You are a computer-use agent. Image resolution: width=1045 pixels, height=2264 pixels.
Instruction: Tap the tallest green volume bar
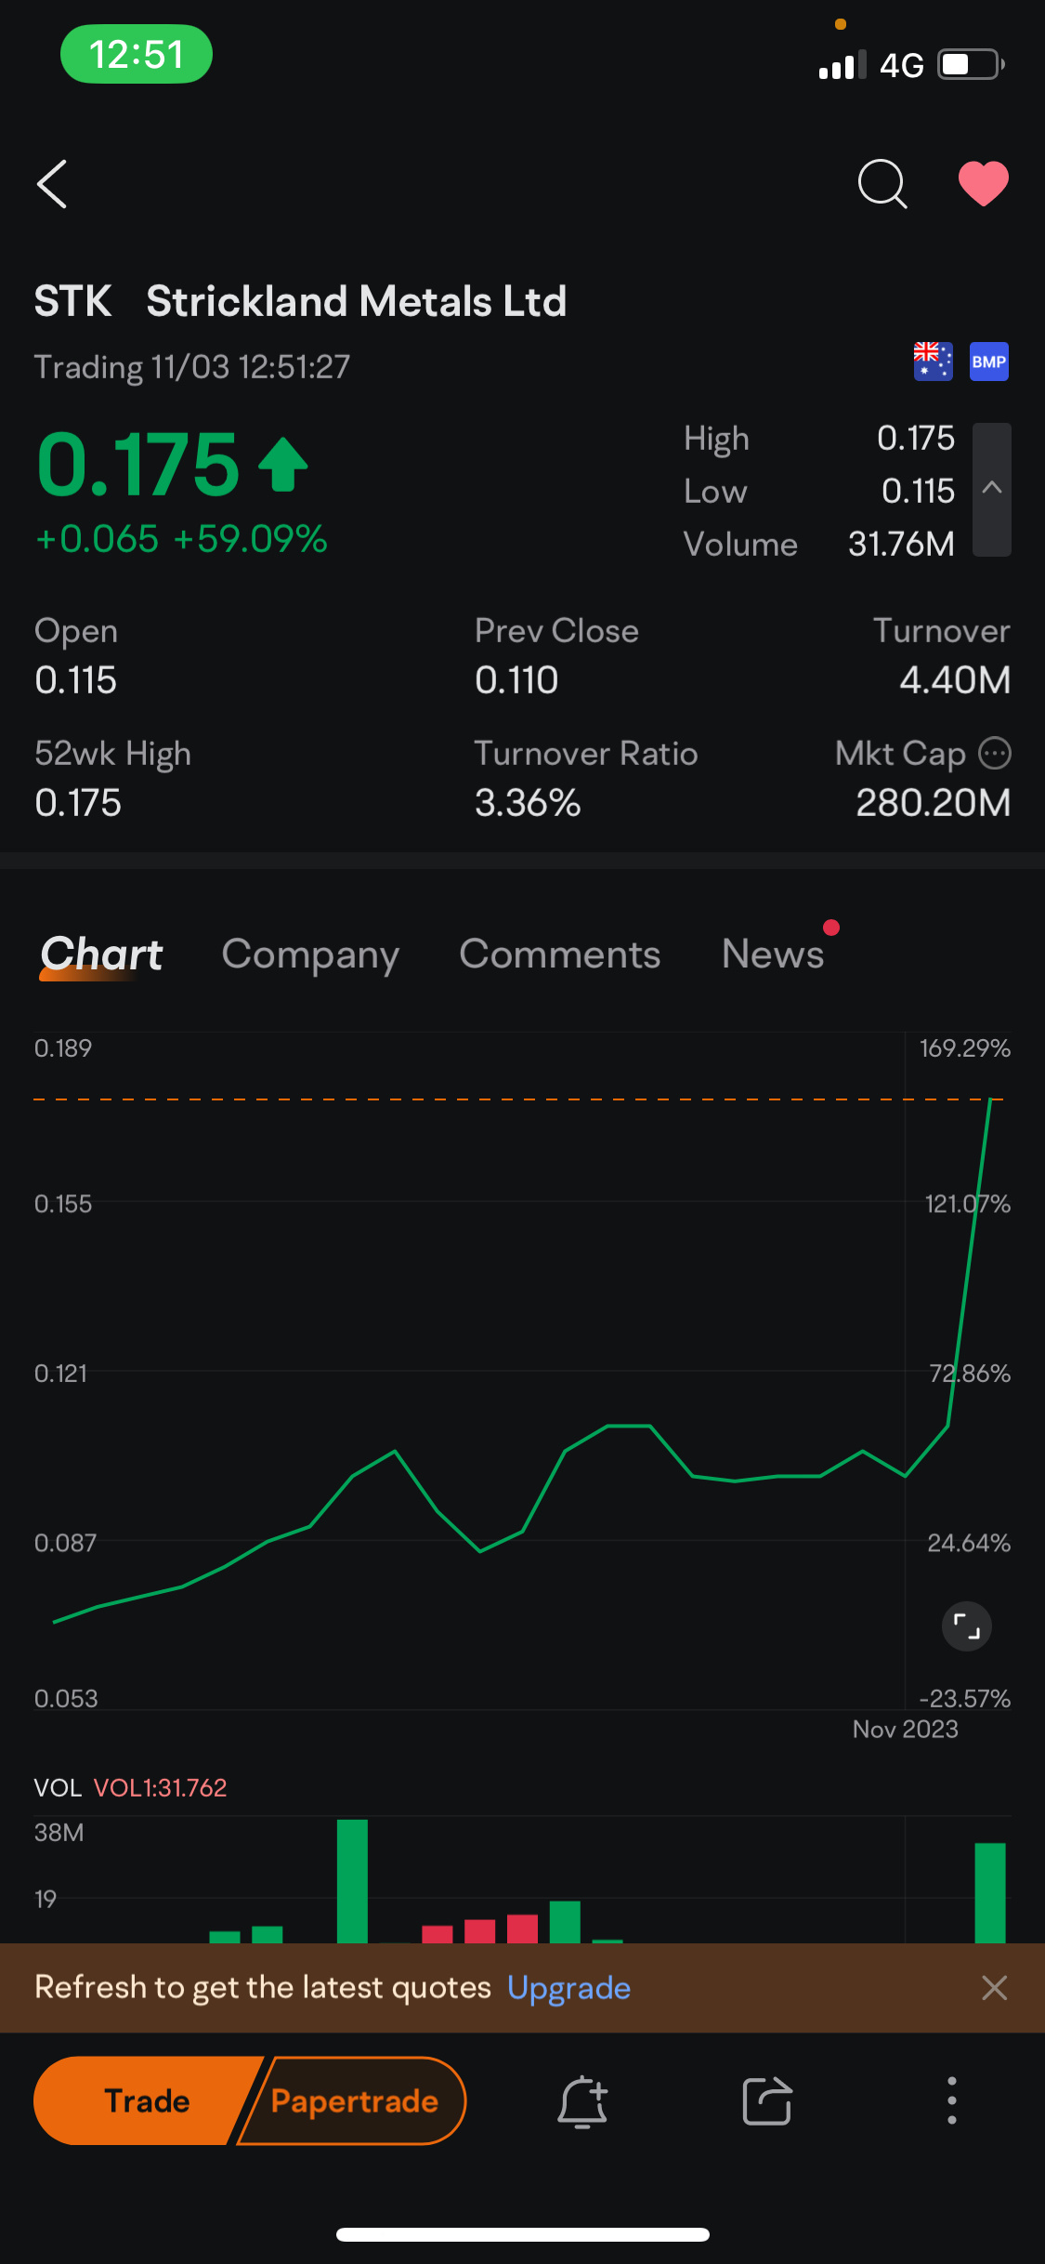pyautogui.click(x=352, y=1881)
